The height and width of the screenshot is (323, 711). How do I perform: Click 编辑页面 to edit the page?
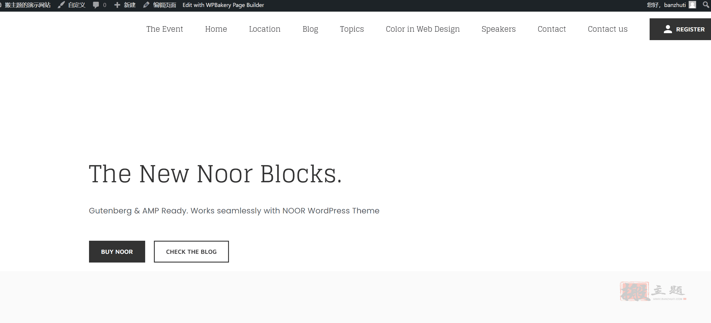(165, 5)
